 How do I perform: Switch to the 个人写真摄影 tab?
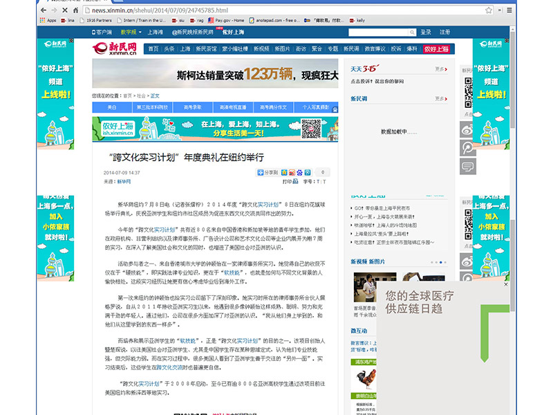point(316,107)
